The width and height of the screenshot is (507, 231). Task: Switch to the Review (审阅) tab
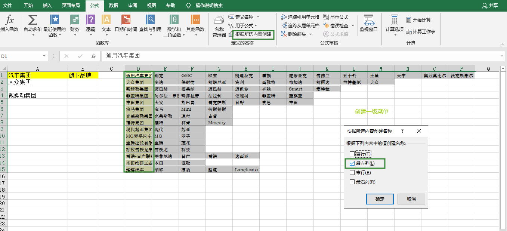click(x=132, y=6)
